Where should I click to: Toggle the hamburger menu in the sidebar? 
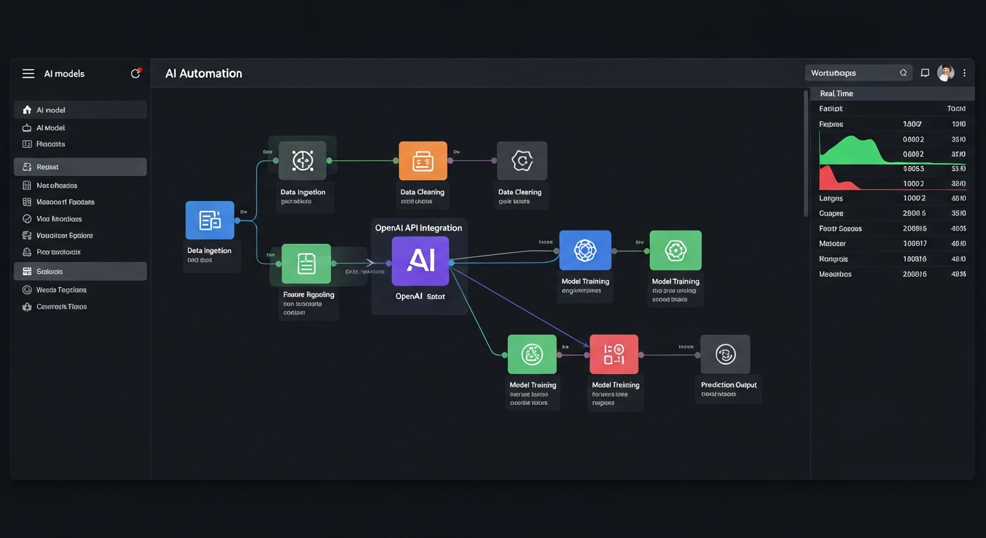tap(28, 73)
